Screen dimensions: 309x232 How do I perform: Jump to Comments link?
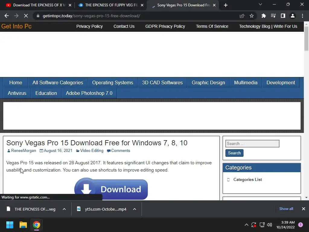point(121,150)
